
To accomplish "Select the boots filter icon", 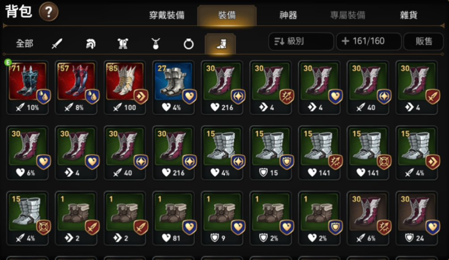I will tap(220, 44).
